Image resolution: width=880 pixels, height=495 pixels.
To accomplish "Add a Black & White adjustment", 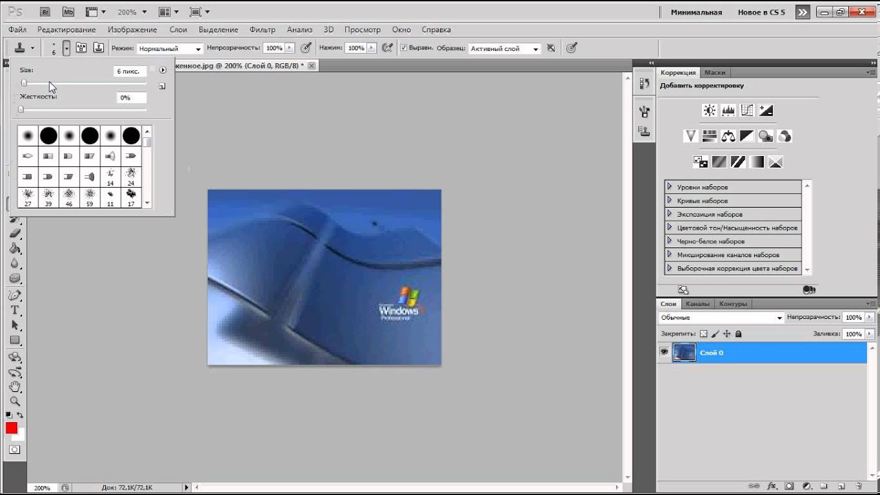I will [747, 136].
